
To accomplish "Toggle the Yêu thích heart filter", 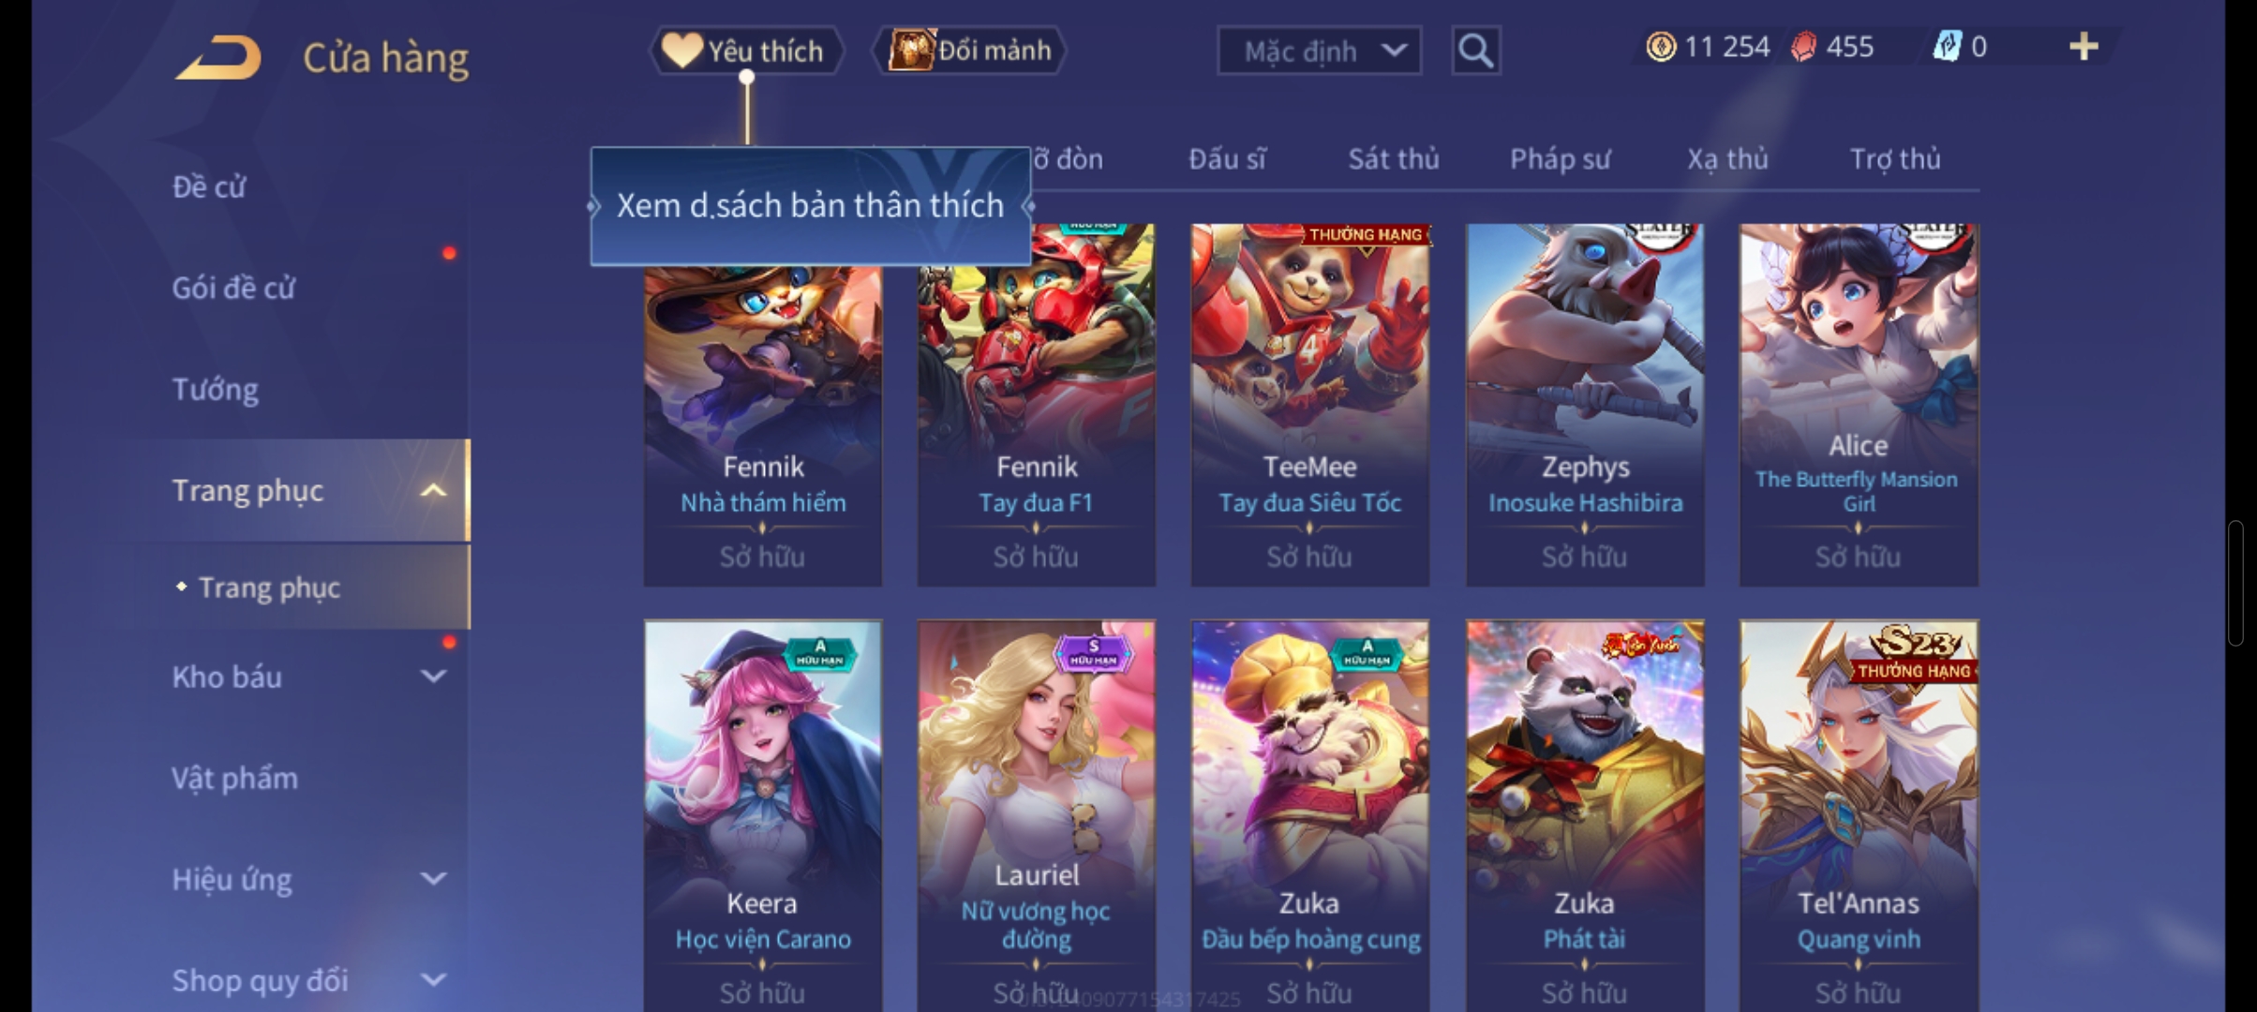I will (x=747, y=51).
